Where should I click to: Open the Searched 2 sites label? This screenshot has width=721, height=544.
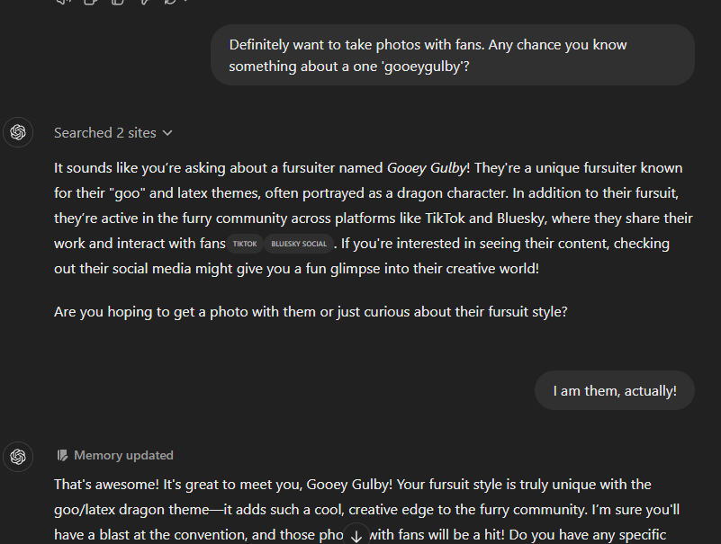coord(105,133)
